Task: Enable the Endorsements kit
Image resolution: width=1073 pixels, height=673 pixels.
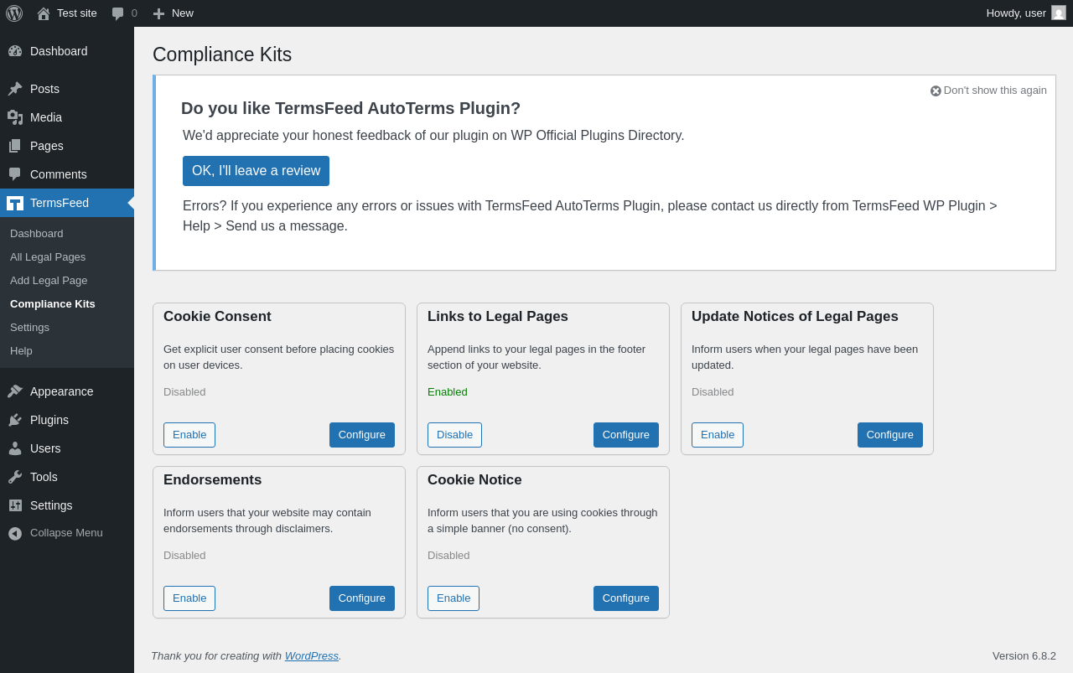Action: tap(189, 598)
